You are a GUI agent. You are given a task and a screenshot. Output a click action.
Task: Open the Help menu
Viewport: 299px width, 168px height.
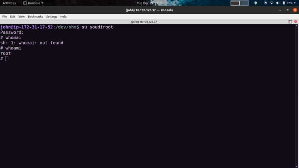[x=63, y=16]
